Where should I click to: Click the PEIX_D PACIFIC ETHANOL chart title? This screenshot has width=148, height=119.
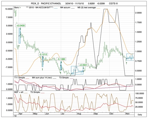[46, 4]
